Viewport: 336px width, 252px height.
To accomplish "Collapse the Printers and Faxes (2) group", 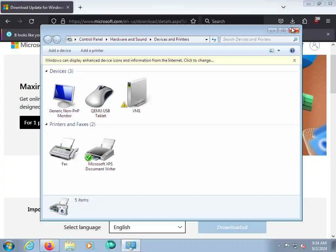I will [x=46, y=124].
